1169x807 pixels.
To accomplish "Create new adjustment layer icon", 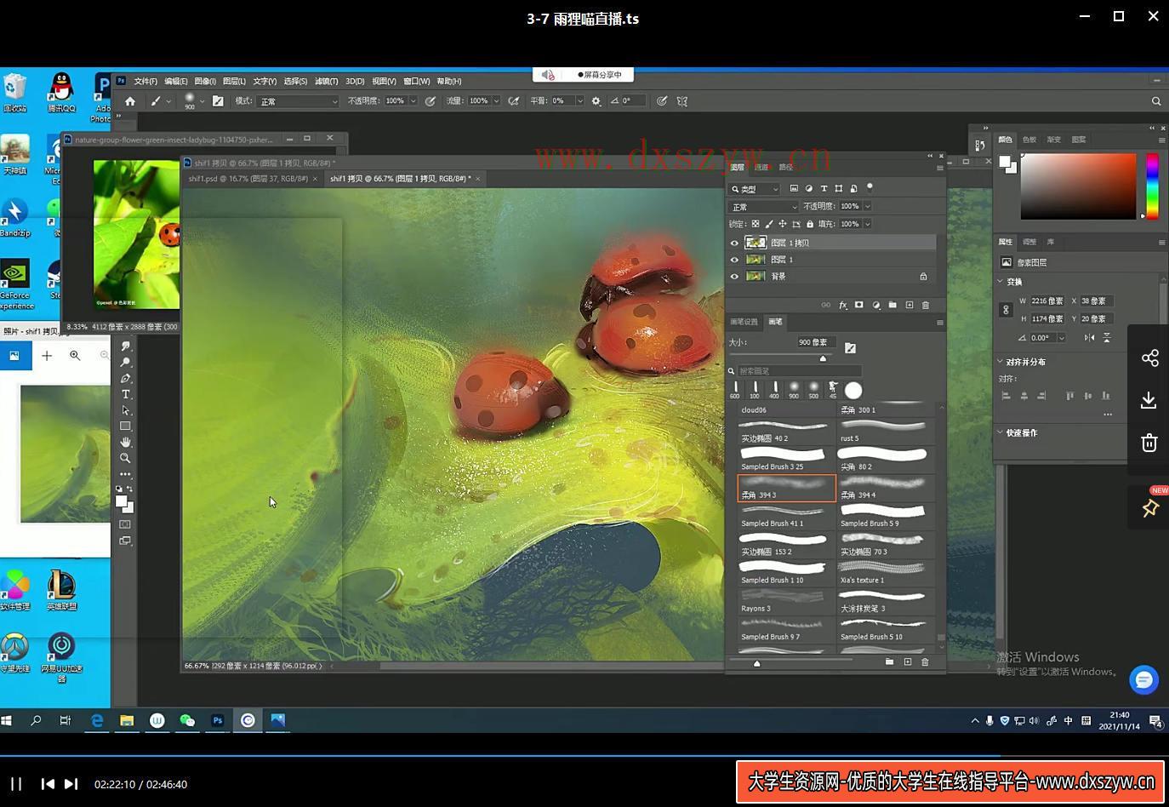I will pyautogui.click(x=875, y=305).
